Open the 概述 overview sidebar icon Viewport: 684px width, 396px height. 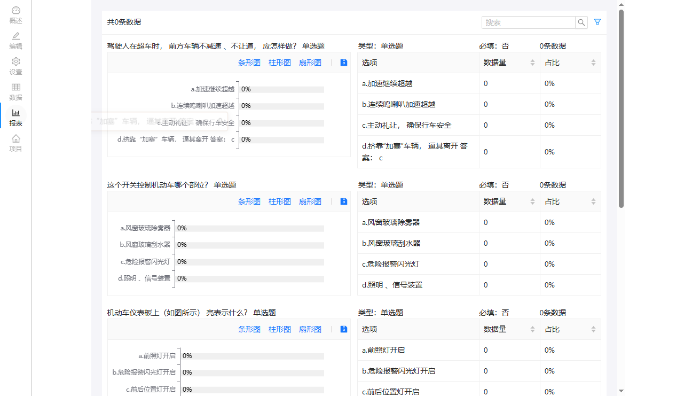point(16,15)
